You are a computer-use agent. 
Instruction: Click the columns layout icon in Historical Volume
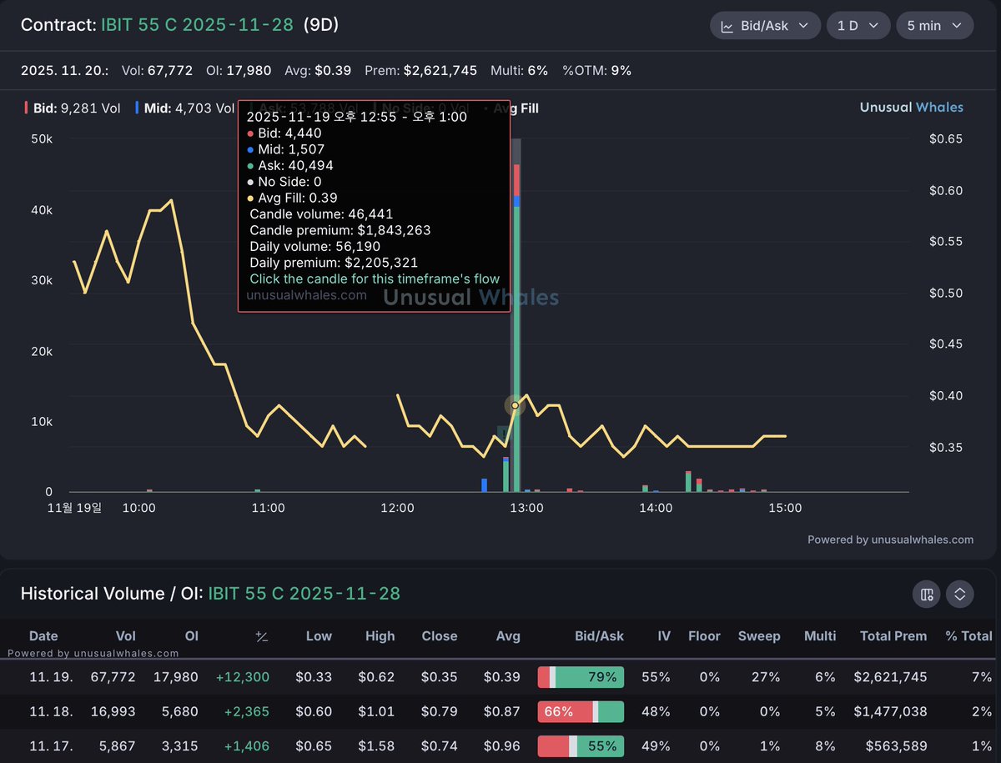click(927, 594)
